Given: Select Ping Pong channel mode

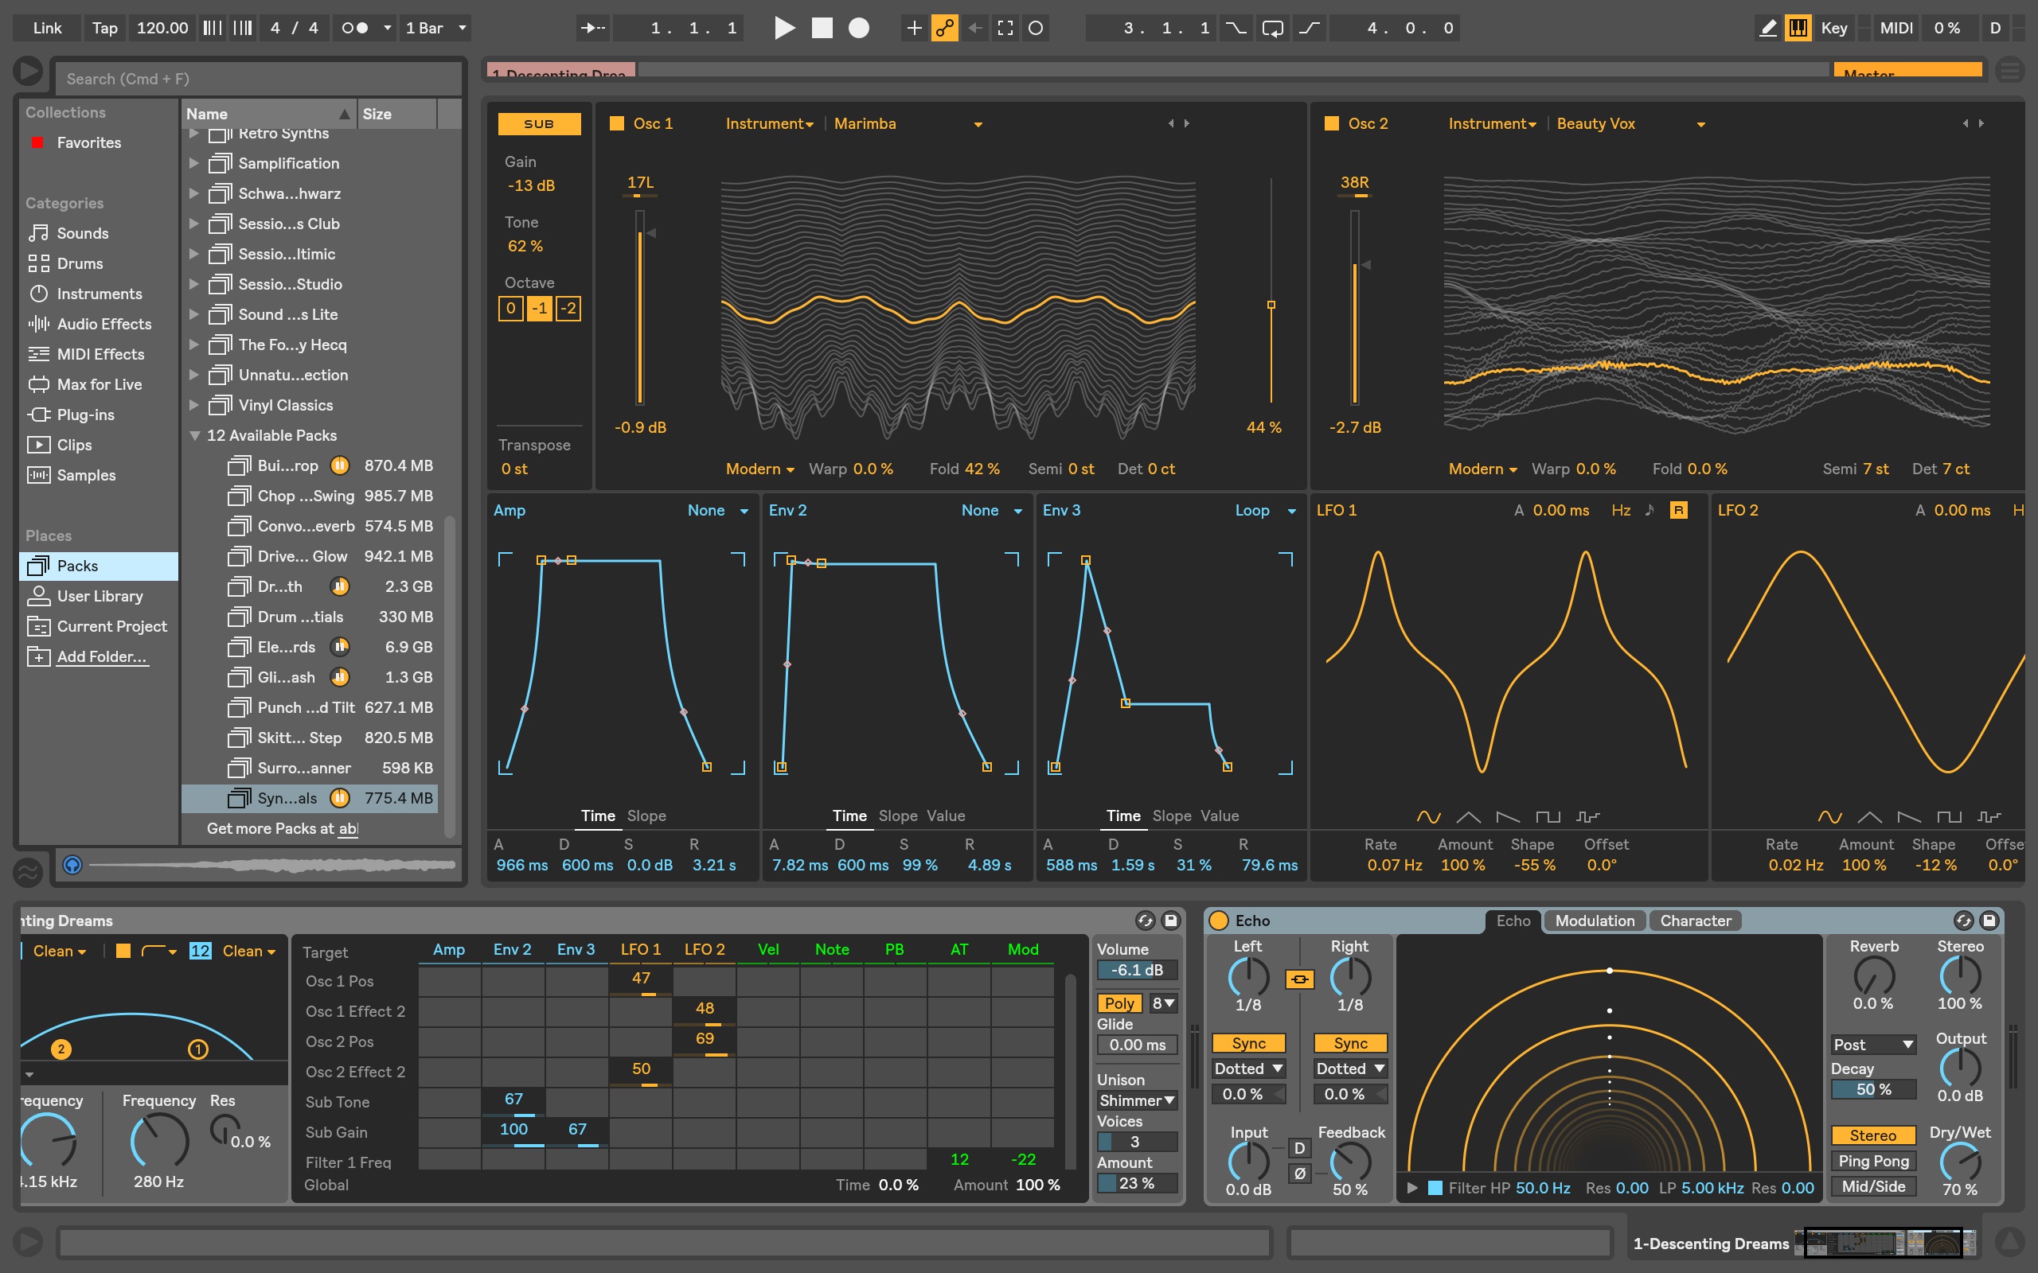Looking at the screenshot, I should click(x=1873, y=1161).
